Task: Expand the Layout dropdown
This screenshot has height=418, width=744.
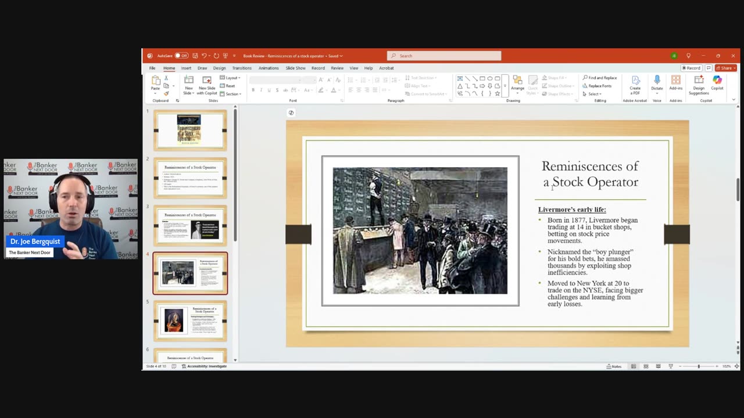Action: tap(230, 78)
